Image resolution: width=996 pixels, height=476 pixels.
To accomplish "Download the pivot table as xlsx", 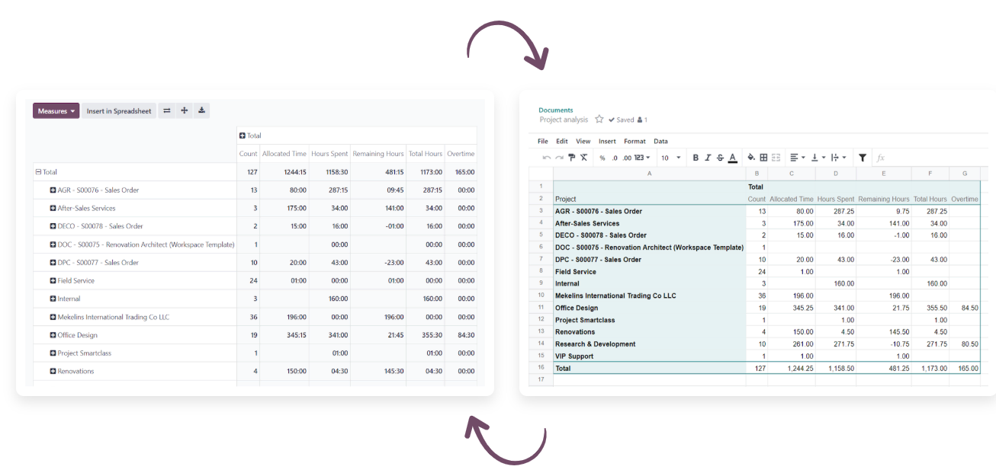I will 201,111.
